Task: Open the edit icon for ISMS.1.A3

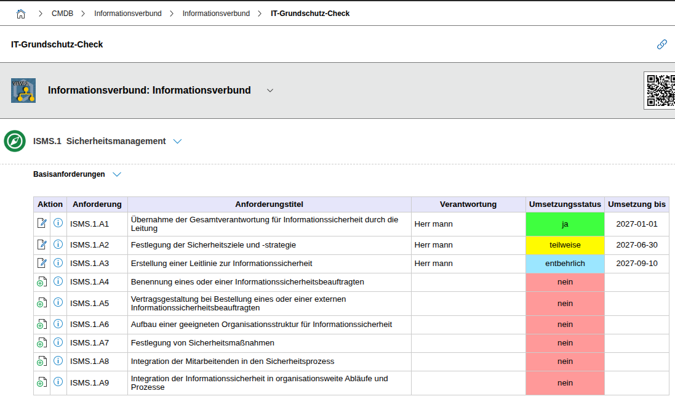Action: tap(42, 263)
